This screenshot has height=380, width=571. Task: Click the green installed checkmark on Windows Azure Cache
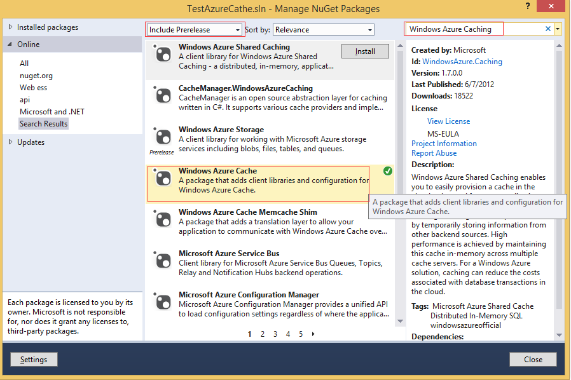pyautogui.click(x=388, y=171)
